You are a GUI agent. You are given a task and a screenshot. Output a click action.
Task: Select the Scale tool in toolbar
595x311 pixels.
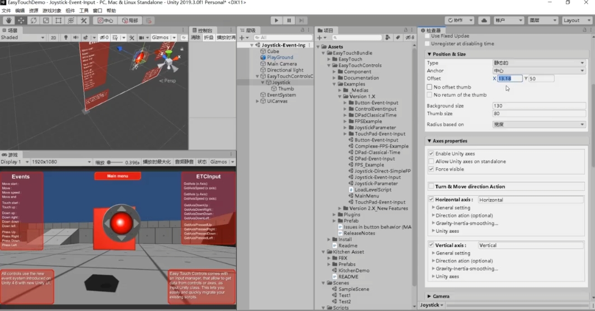(46, 21)
